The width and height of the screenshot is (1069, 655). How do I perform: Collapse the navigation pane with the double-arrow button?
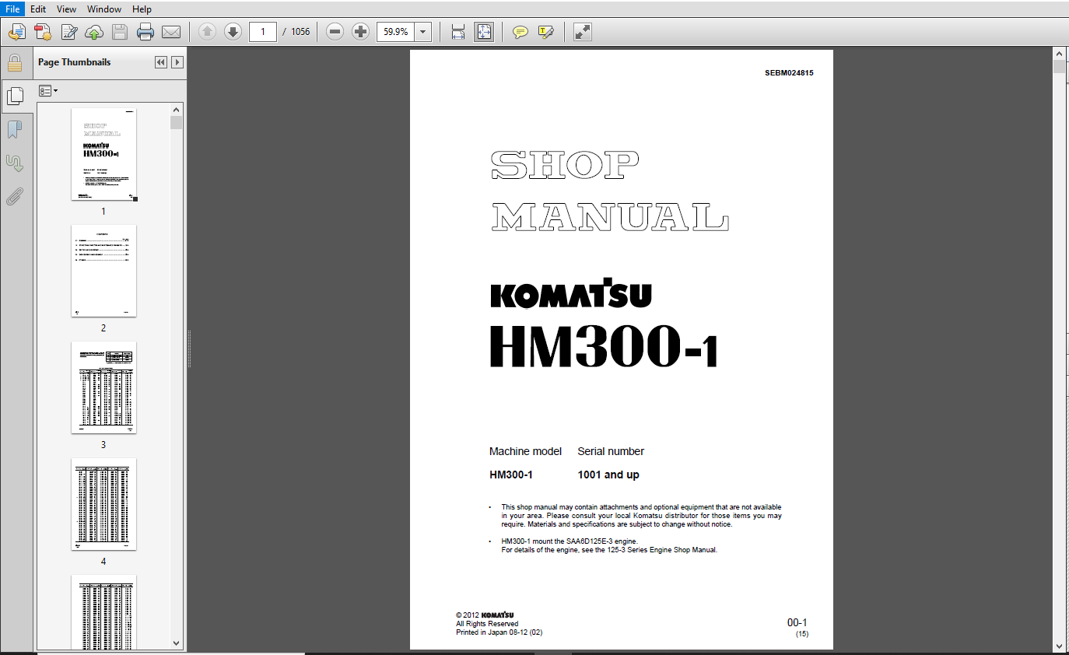pyautogui.click(x=161, y=62)
